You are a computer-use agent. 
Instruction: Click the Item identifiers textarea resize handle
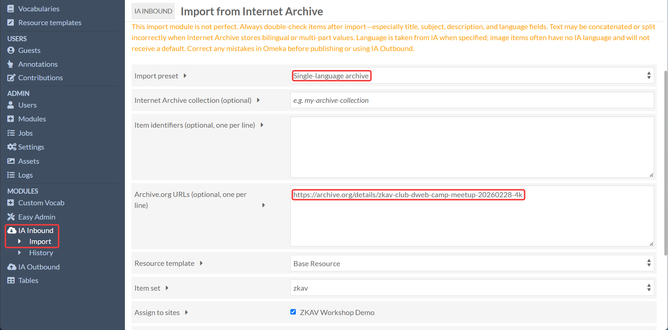pos(651,175)
